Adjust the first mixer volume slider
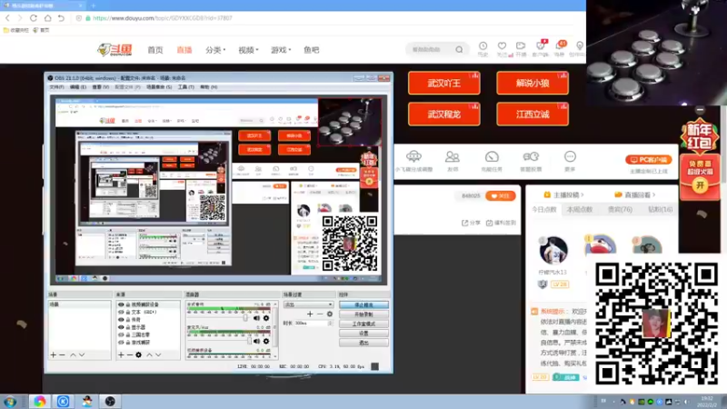Image resolution: width=727 pixels, height=409 pixels. point(245,318)
